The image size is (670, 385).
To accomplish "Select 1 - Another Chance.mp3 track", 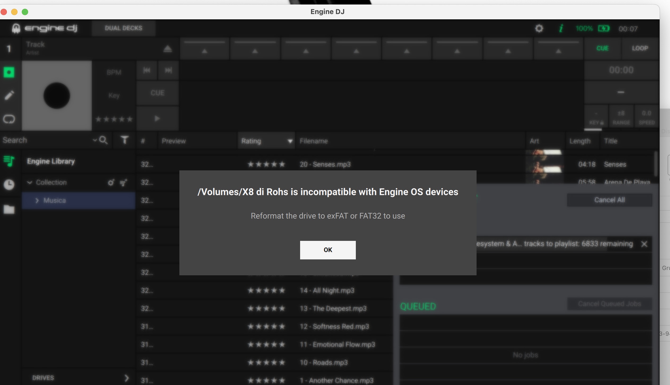I will pyautogui.click(x=336, y=380).
